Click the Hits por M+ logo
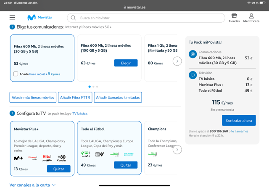 click(47, 158)
